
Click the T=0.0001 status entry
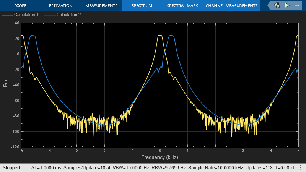(x=285, y=168)
